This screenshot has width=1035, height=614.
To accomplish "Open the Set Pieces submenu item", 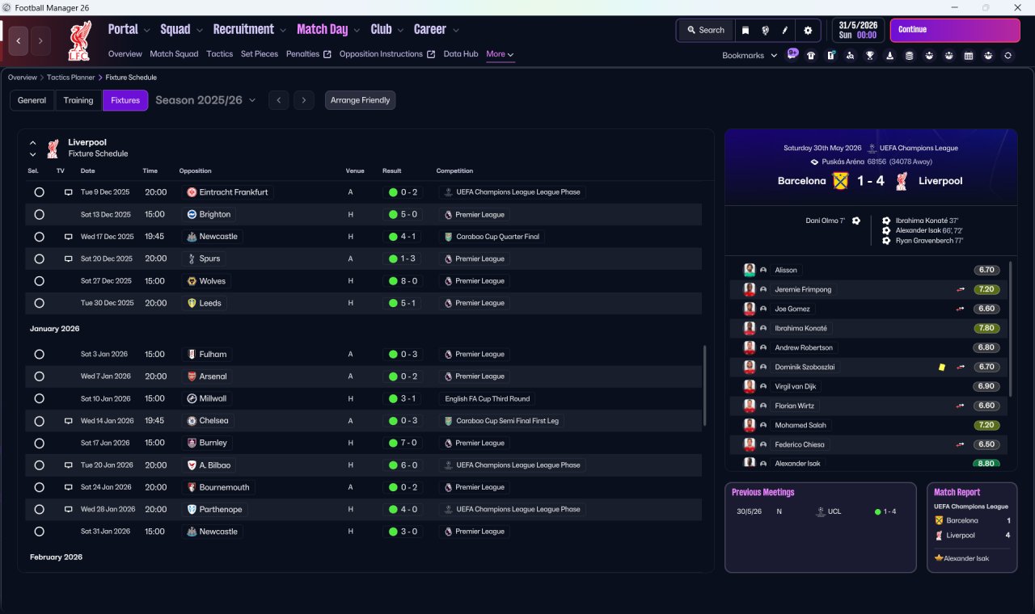I will coord(260,54).
